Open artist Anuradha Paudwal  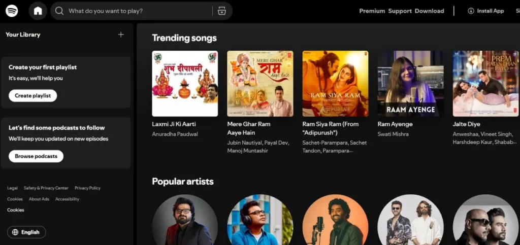point(175,134)
